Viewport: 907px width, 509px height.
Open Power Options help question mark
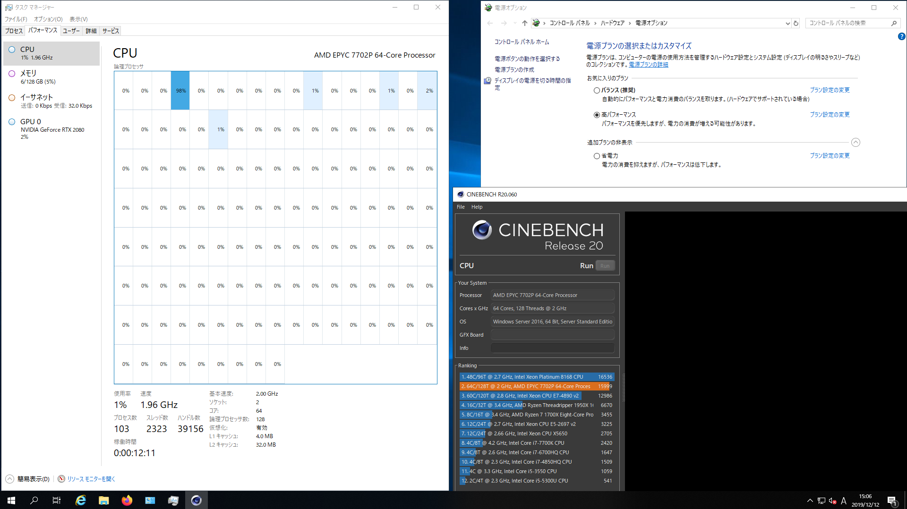point(901,36)
